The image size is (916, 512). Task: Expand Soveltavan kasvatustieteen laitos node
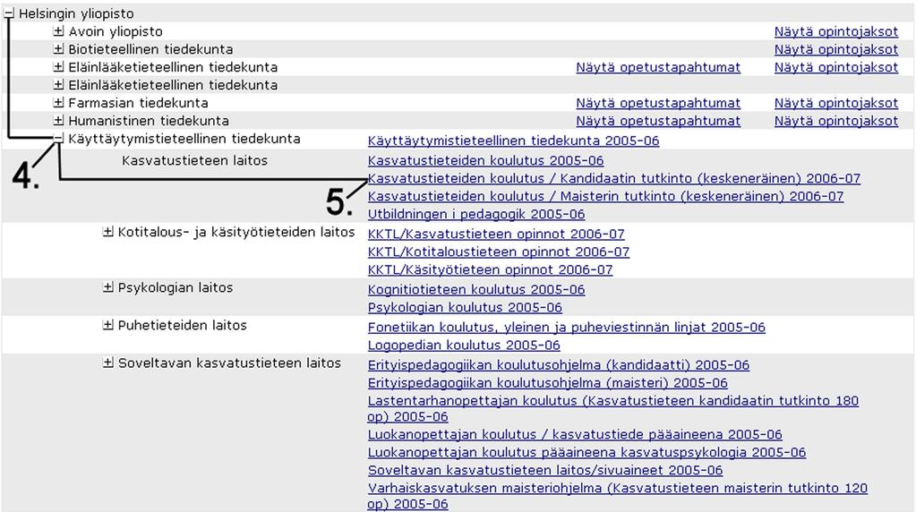(108, 363)
